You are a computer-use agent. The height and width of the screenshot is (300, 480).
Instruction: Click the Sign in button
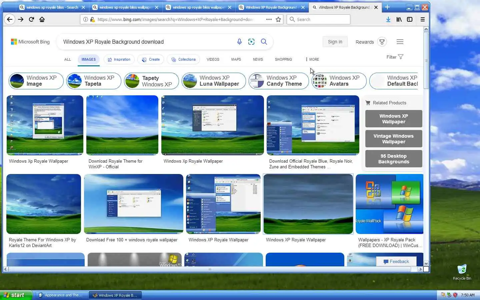click(335, 42)
